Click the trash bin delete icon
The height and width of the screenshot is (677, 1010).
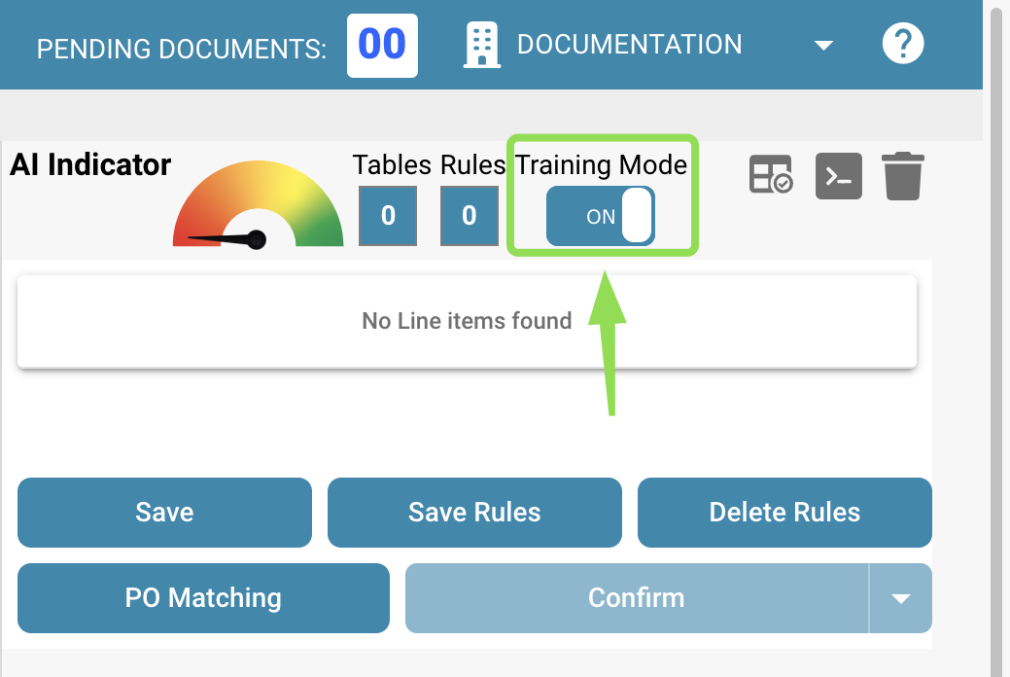903,176
